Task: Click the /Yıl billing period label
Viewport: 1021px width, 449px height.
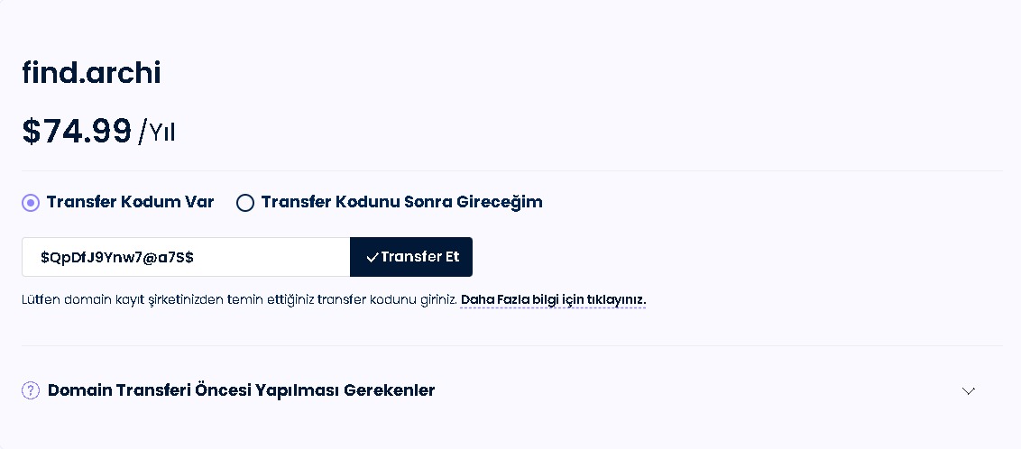Action: 157,133
